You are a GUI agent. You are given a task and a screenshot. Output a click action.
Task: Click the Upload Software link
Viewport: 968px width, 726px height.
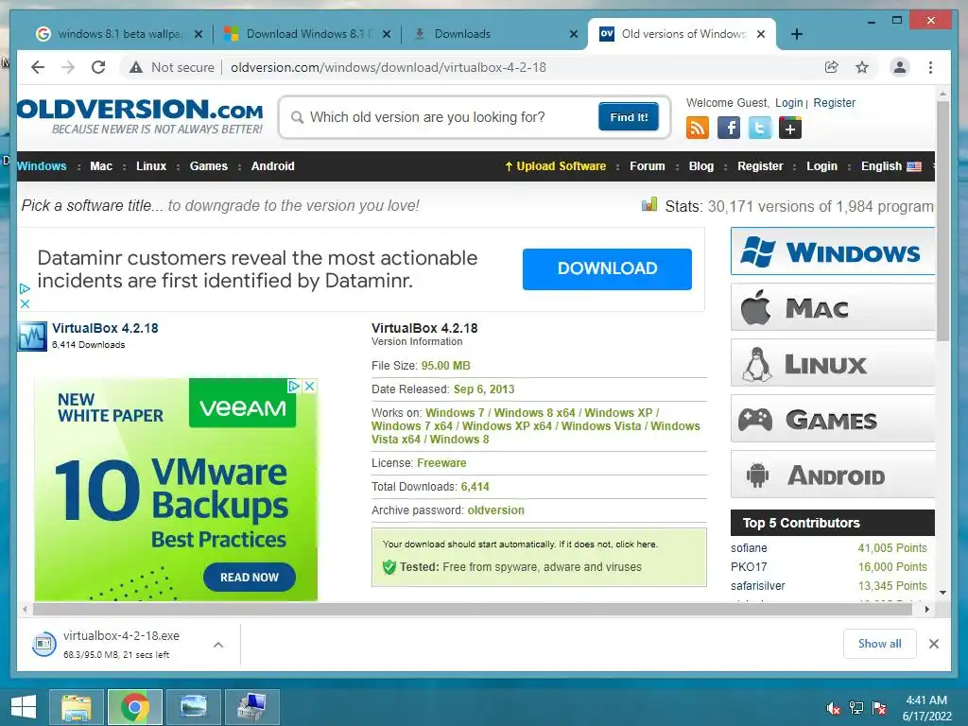click(x=556, y=166)
